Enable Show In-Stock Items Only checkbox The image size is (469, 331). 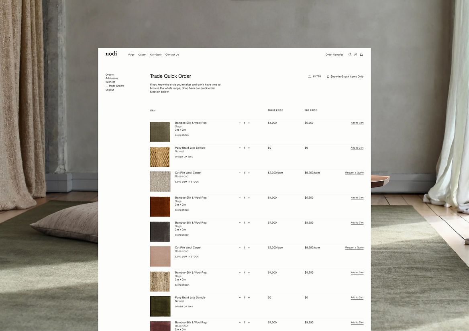point(328,77)
